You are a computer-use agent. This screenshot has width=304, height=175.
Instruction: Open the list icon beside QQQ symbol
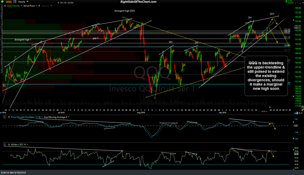[x=15, y=2]
